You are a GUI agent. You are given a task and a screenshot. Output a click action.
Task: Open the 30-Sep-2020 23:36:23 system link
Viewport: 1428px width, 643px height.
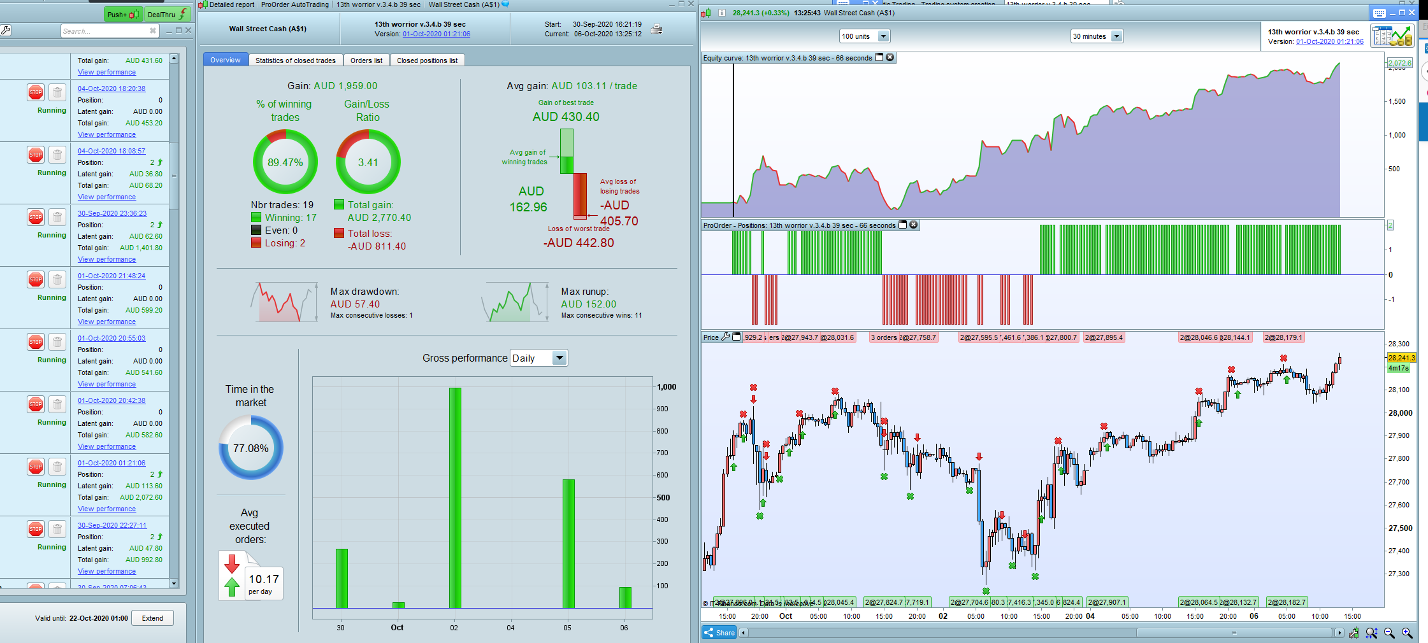112,213
